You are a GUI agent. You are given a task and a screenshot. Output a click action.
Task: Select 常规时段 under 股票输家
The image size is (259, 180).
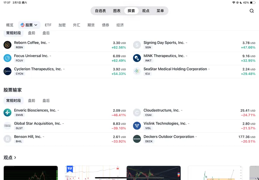[14, 101]
